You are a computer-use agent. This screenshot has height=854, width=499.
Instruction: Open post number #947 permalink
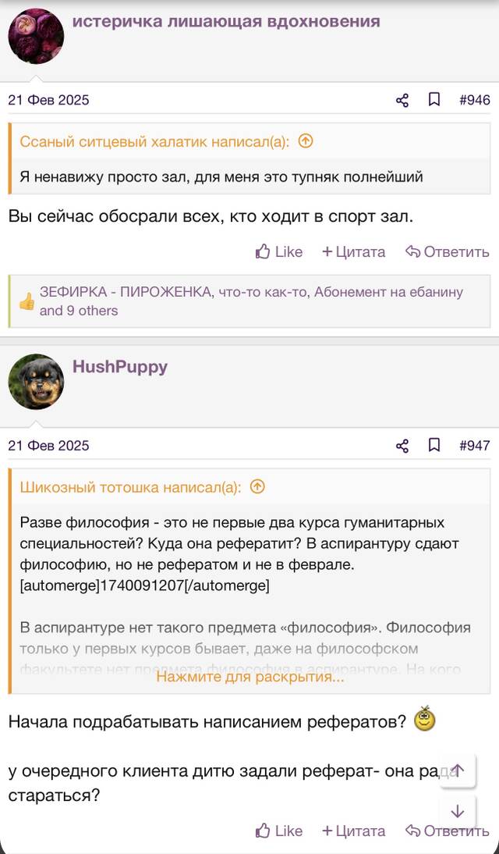tap(475, 446)
